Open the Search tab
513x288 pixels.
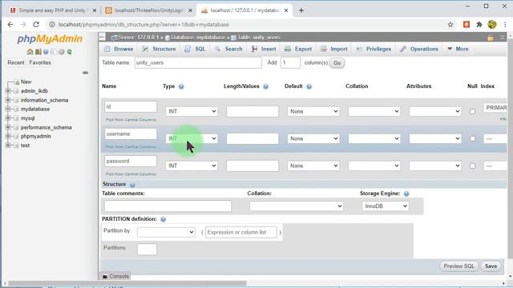click(x=228, y=49)
